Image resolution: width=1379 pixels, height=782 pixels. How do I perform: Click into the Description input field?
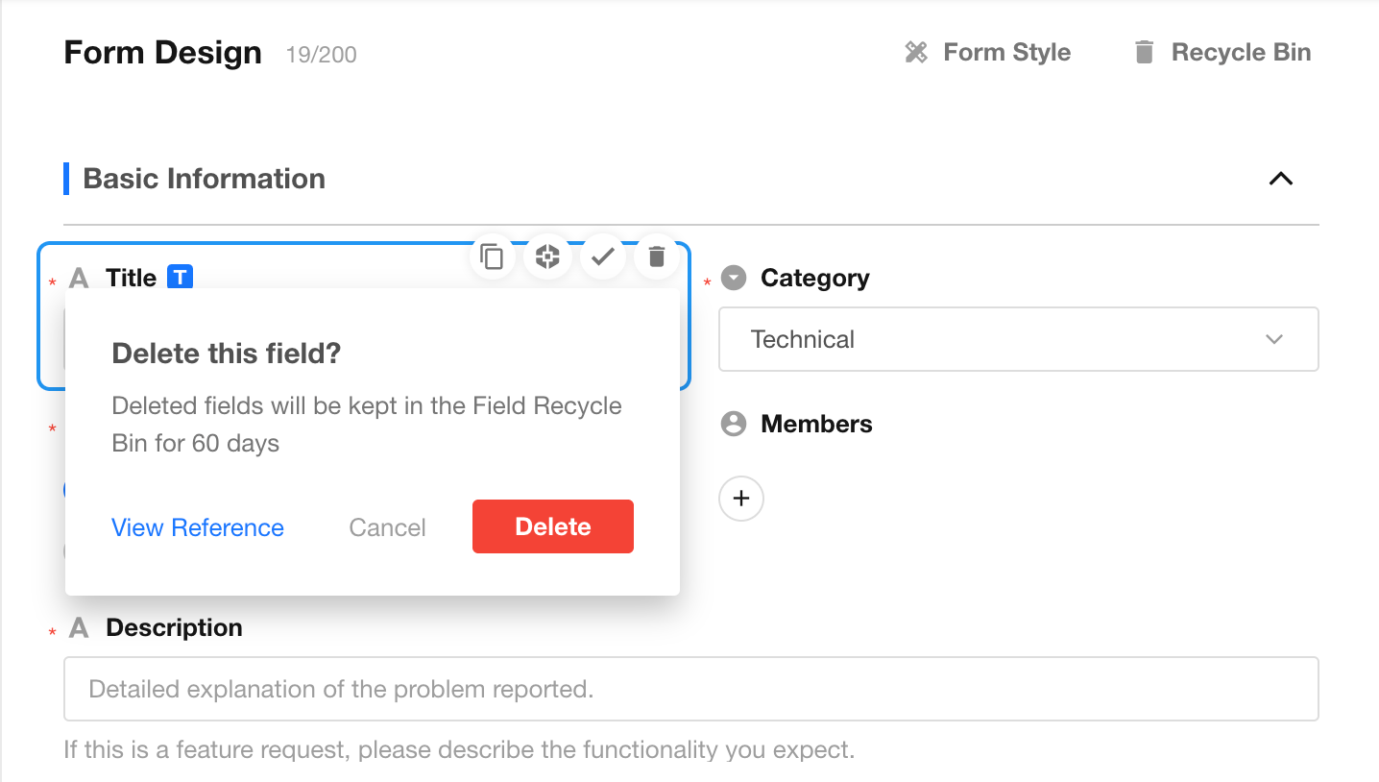pyautogui.click(x=691, y=689)
